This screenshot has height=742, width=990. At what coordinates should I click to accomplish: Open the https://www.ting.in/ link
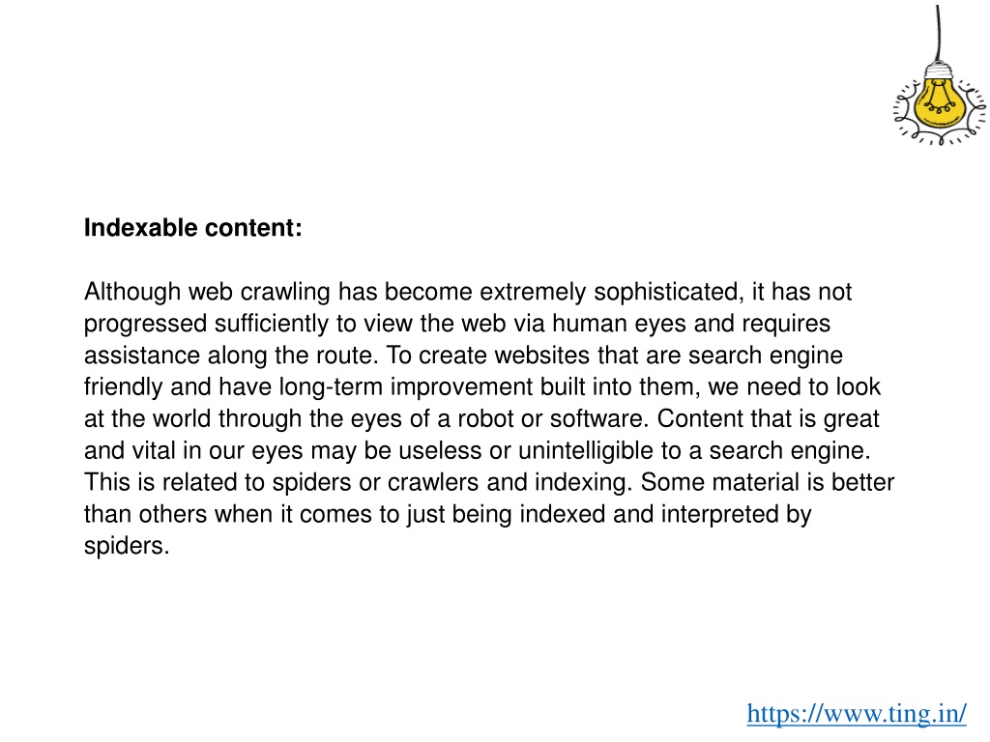[857, 714]
